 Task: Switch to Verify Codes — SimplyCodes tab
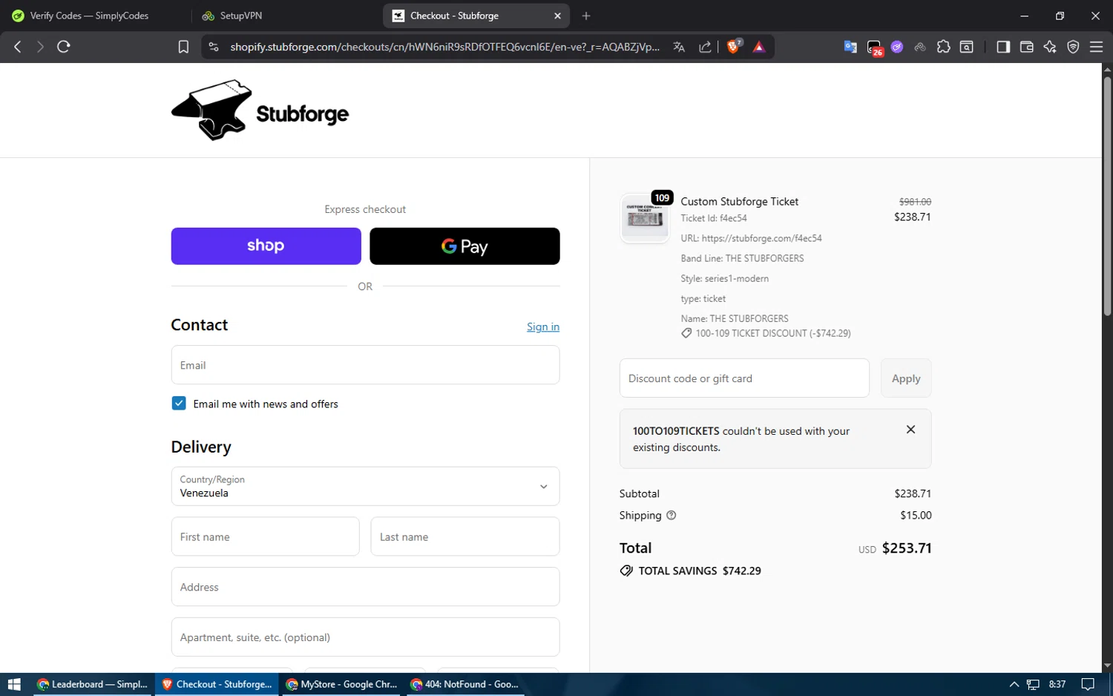[x=89, y=16]
